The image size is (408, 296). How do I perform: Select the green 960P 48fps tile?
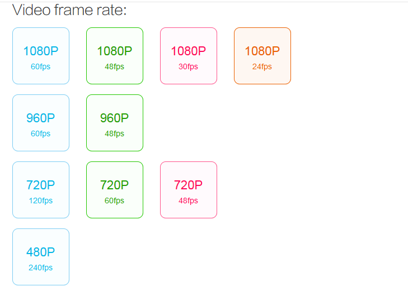pos(115,123)
